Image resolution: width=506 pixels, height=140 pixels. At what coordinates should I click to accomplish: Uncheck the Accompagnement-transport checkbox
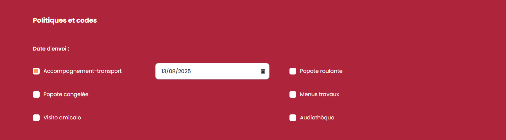click(x=36, y=71)
